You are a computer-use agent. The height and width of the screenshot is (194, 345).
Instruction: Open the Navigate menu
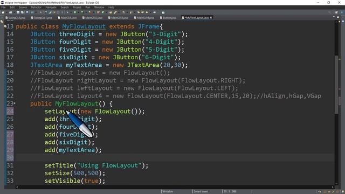(51, 7)
